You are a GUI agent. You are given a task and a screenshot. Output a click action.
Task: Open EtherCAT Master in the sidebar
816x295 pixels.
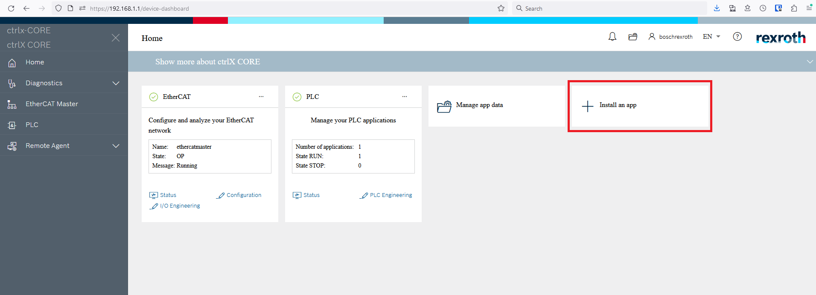pos(52,104)
